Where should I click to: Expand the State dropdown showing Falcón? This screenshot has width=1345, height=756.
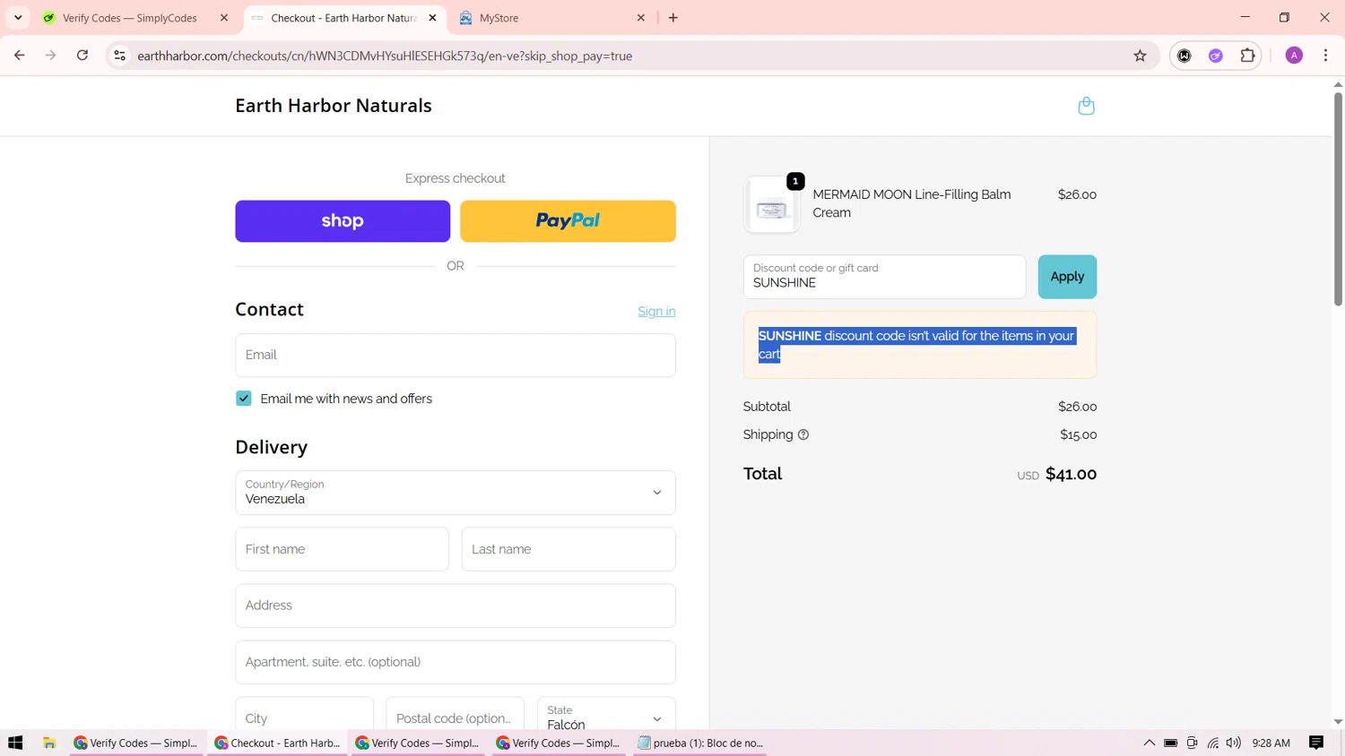pos(606,717)
